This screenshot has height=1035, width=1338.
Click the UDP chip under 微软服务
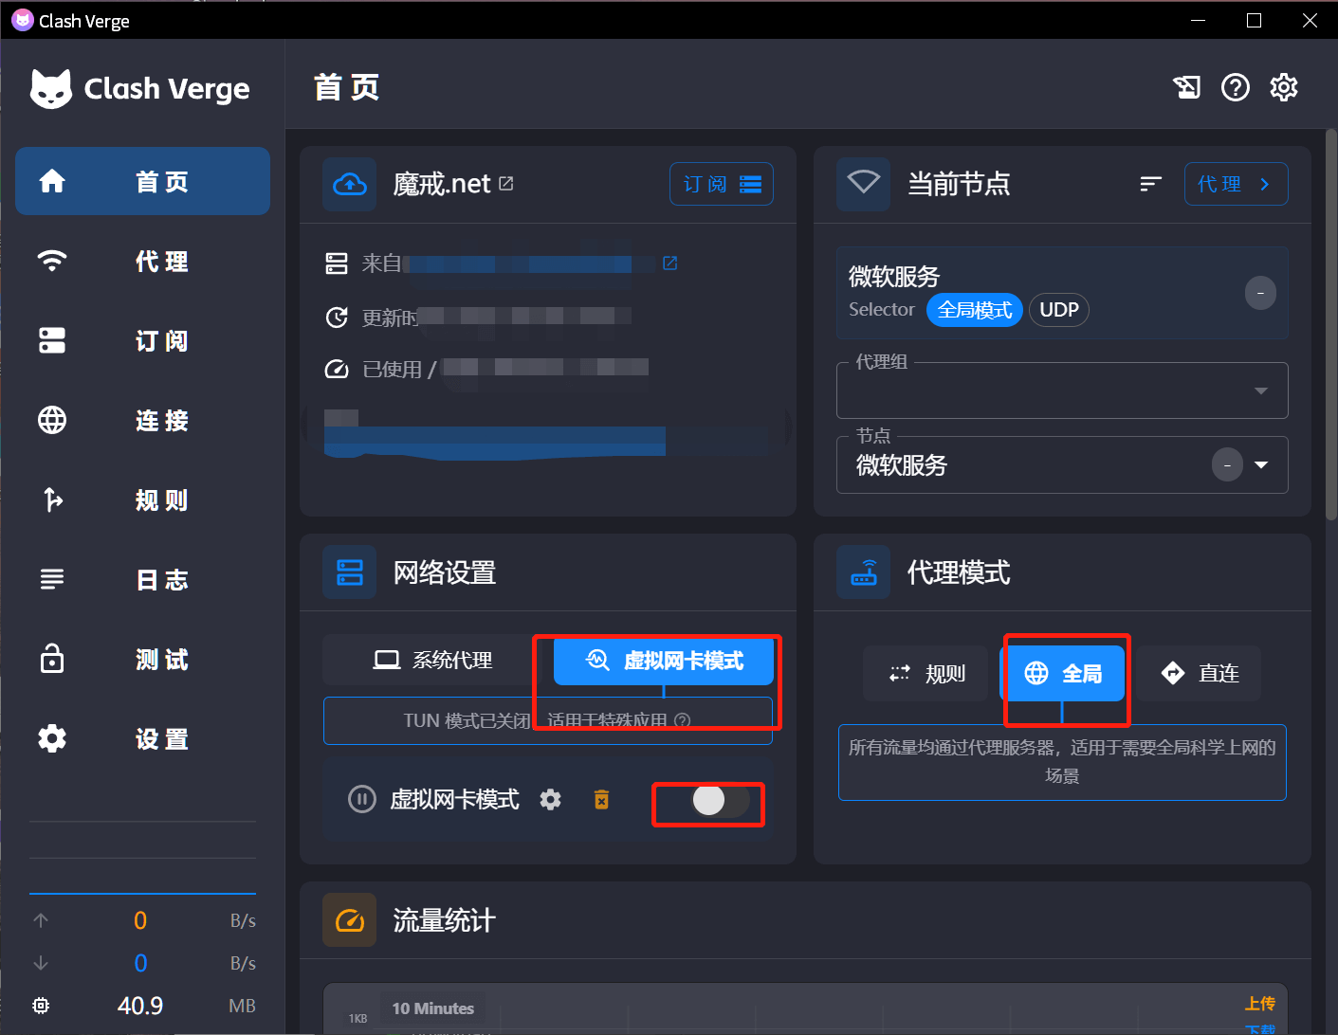[x=1058, y=310]
